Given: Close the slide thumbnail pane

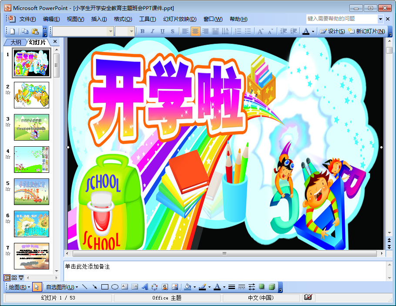Looking at the screenshot, I should click(55, 41).
